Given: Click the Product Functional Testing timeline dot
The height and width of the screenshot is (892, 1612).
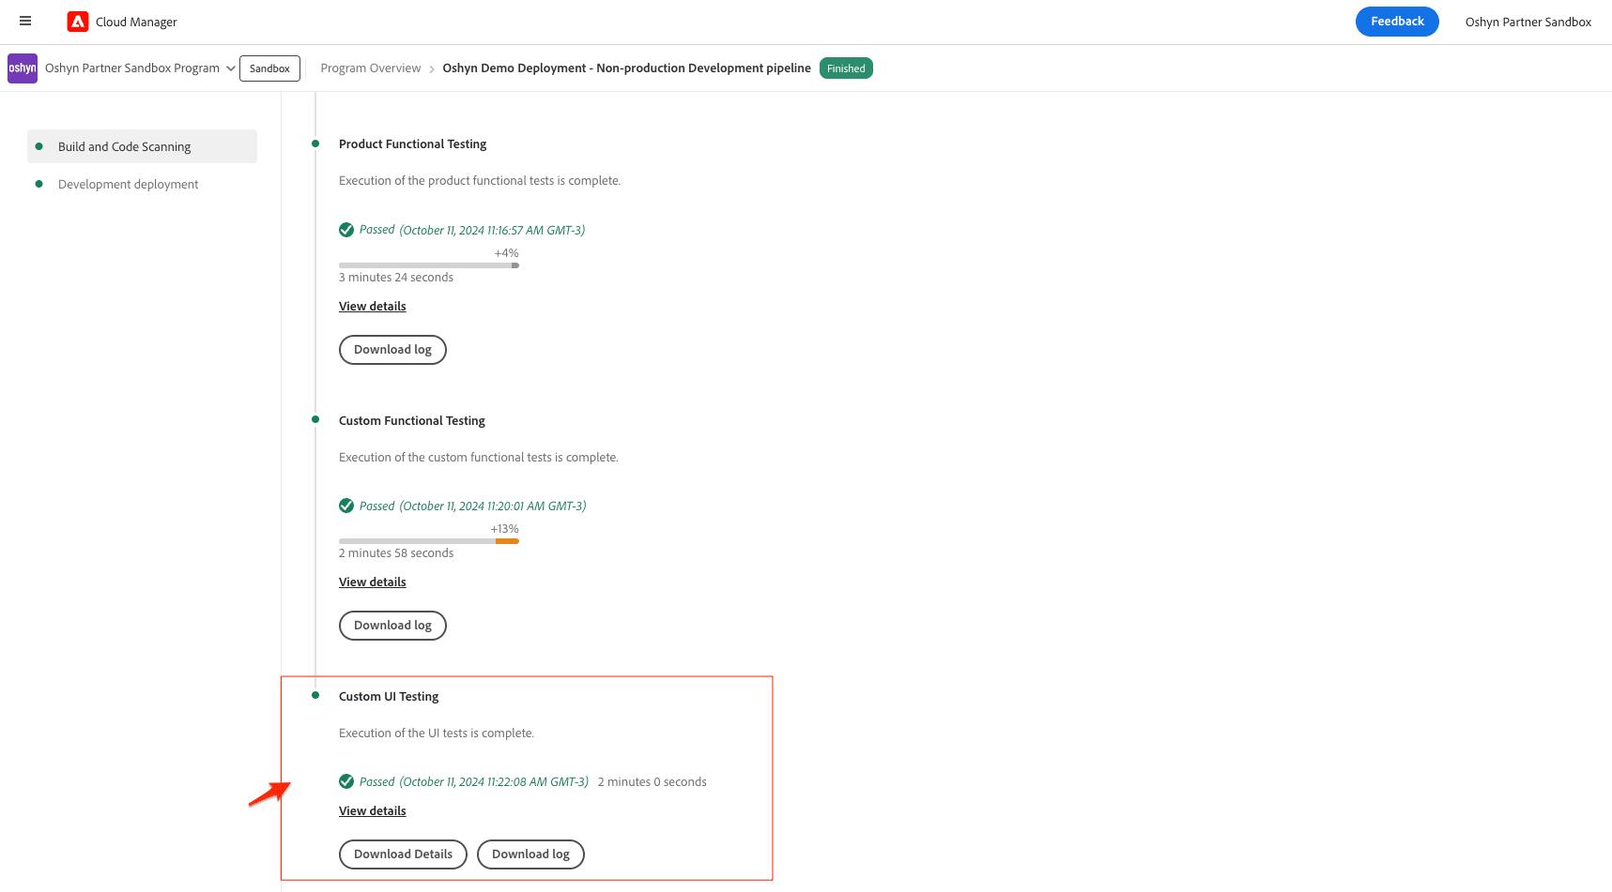Looking at the screenshot, I should click(315, 144).
